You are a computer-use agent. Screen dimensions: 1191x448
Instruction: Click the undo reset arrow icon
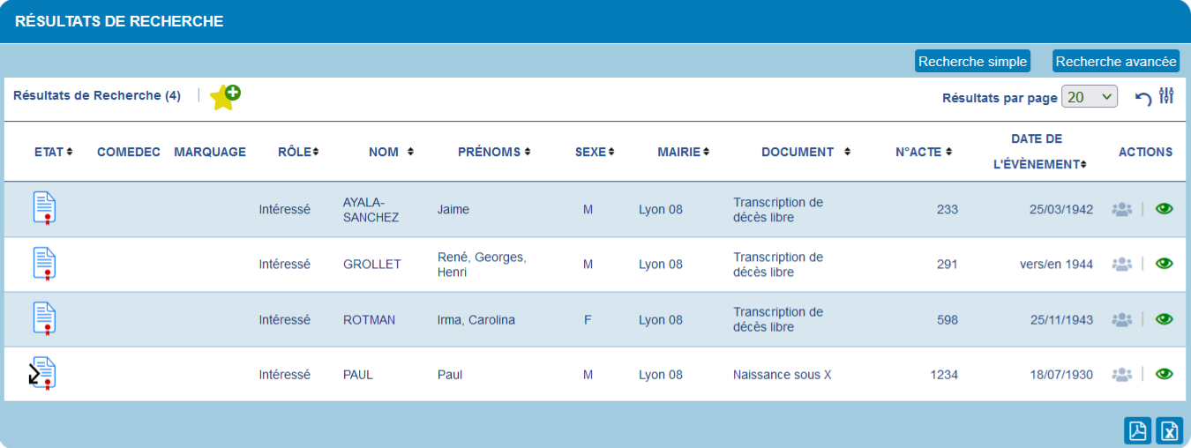(1143, 98)
